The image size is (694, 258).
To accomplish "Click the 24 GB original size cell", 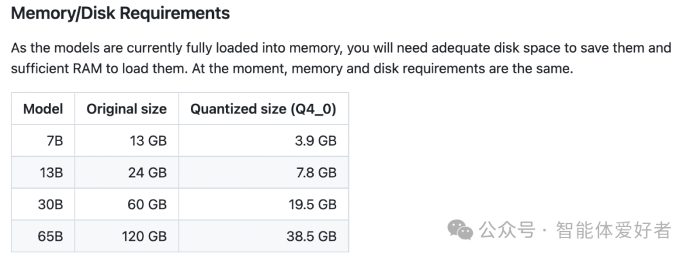I will pyautogui.click(x=127, y=172).
